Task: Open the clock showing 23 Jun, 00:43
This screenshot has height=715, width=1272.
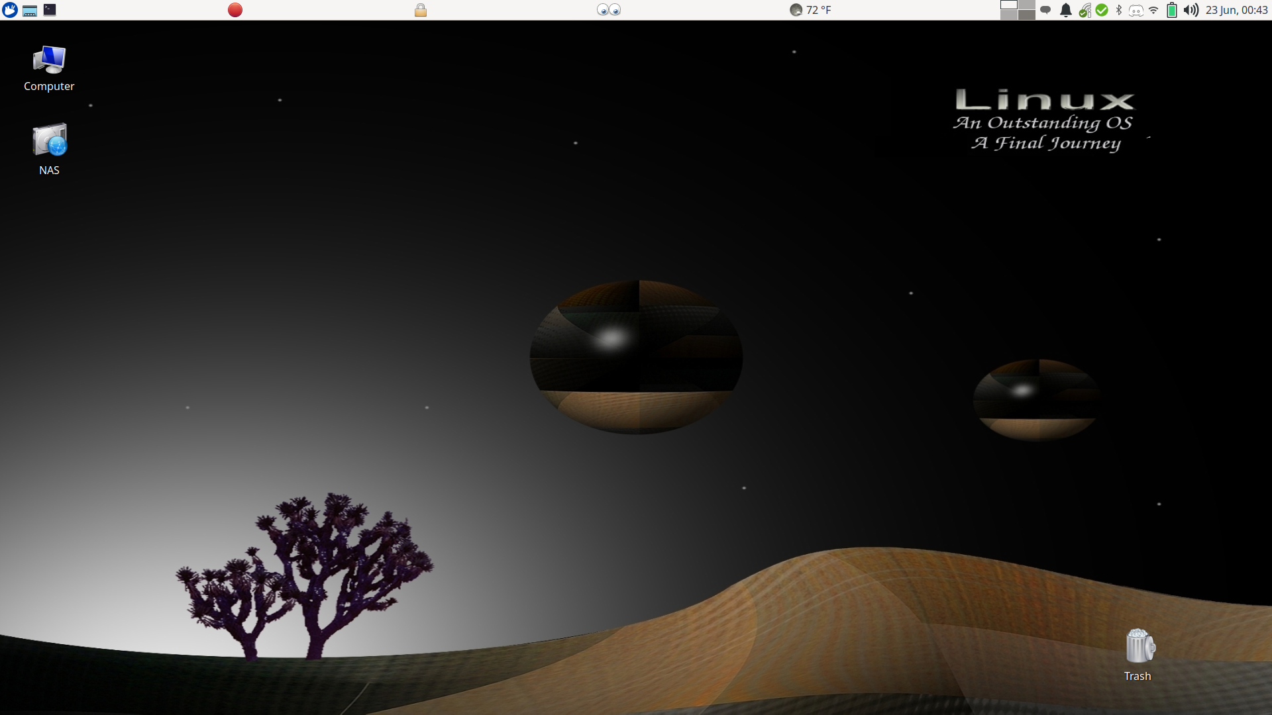Action: (x=1236, y=10)
